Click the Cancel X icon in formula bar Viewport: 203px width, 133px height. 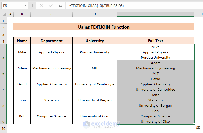pyautogui.click(x=41, y=5)
